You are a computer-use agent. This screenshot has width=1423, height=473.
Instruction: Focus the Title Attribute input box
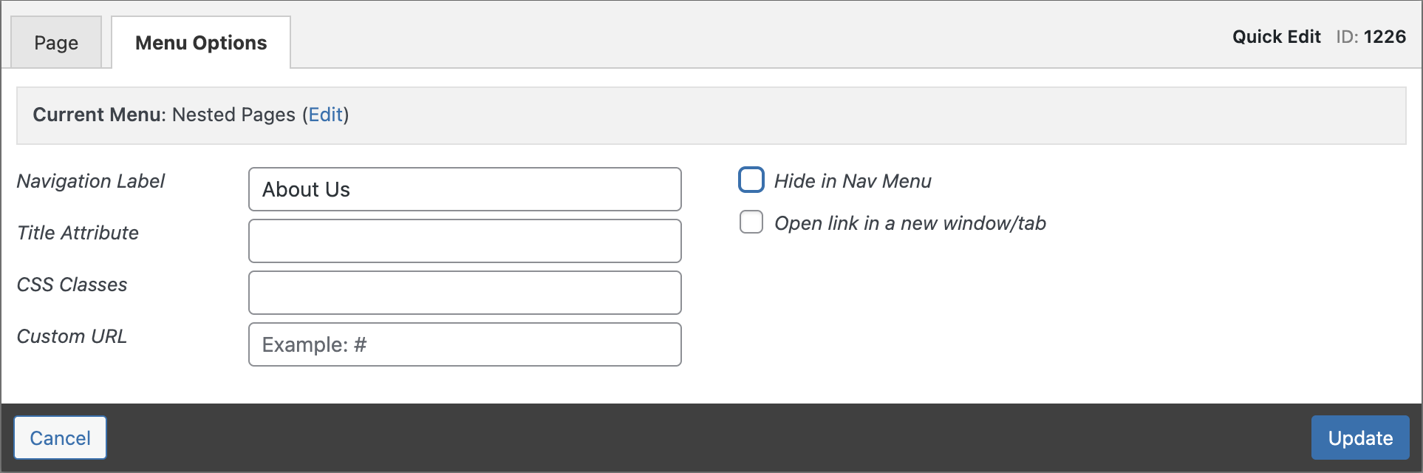pos(465,241)
